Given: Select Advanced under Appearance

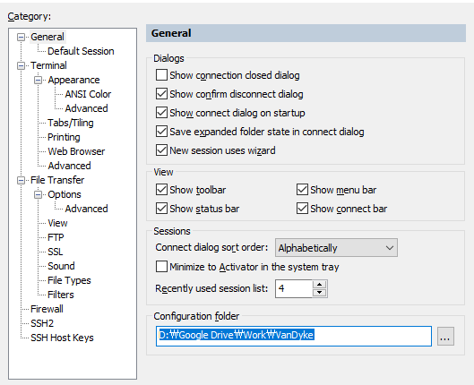Looking at the screenshot, I should click(x=86, y=108).
